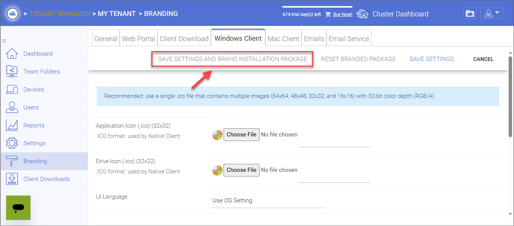The width and height of the screenshot is (514, 226).
Task: Click Save Settings and Brand Installation Package
Action: pyautogui.click(x=232, y=59)
